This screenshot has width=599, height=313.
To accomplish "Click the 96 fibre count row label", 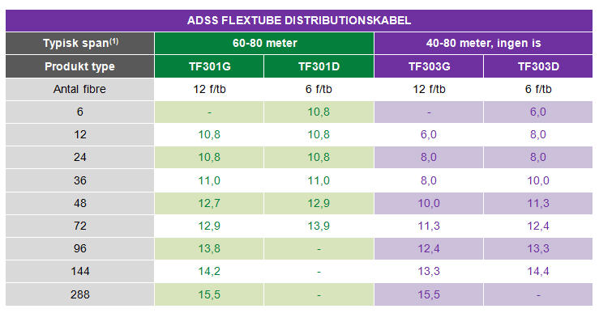I will pyautogui.click(x=80, y=248).
